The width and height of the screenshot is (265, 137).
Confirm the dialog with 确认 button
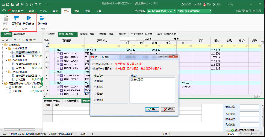tap(152, 109)
